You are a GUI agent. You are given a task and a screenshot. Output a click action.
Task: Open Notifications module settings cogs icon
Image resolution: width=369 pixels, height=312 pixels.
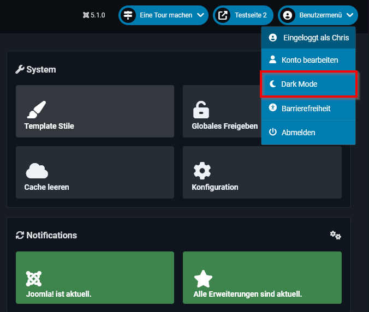(335, 235)
